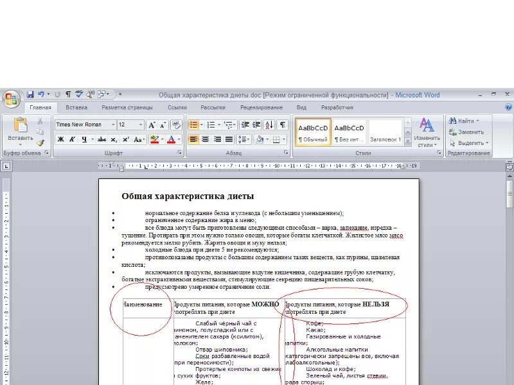Apply the Без интервала style
This screenshot has height=385, width=514.
coord(349,132)
